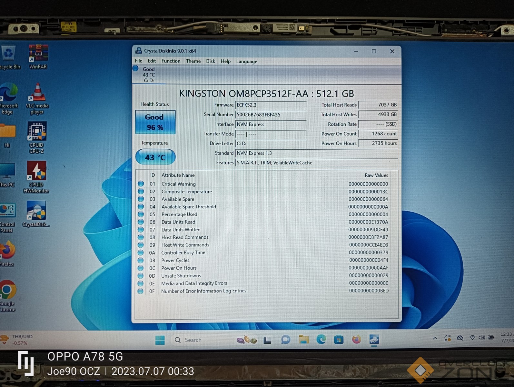Open the CPUID HWMonitor desktop shortcut
This screenshot has width=514, height=387.
pyautogui.click(x=36, y=177)
